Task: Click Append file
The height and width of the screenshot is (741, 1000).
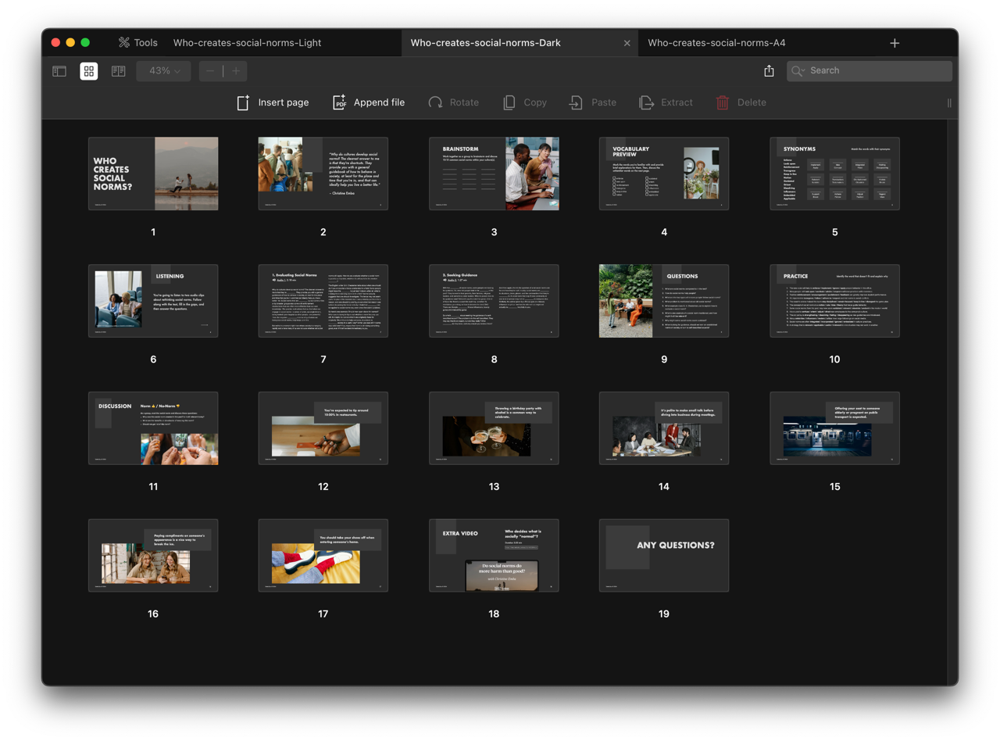Action: coord(369,102)
